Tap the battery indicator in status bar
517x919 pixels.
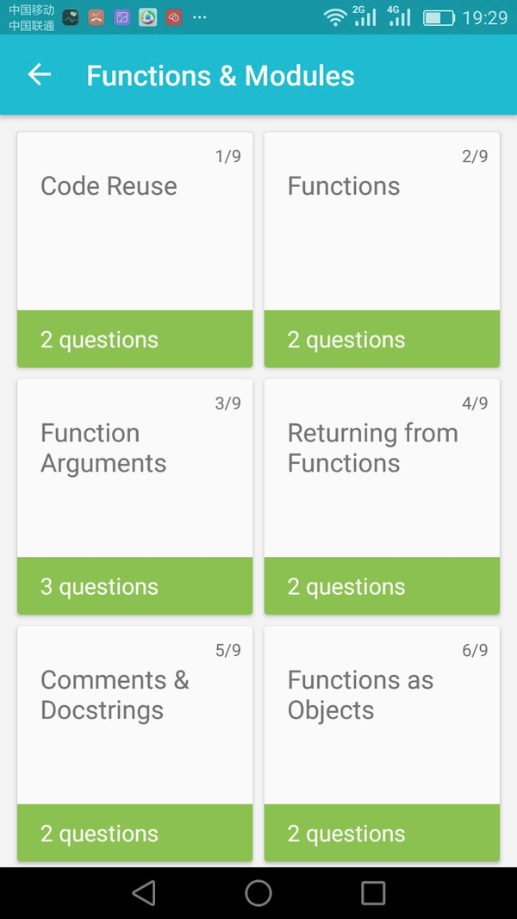(439, 18)
